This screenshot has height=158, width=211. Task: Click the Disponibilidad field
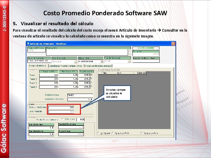click(71, 134)
